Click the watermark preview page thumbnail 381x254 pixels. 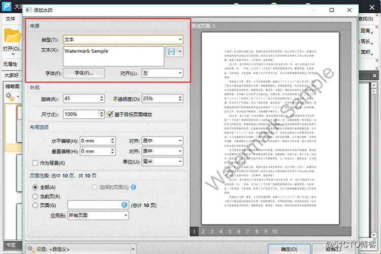coord(270,129)
